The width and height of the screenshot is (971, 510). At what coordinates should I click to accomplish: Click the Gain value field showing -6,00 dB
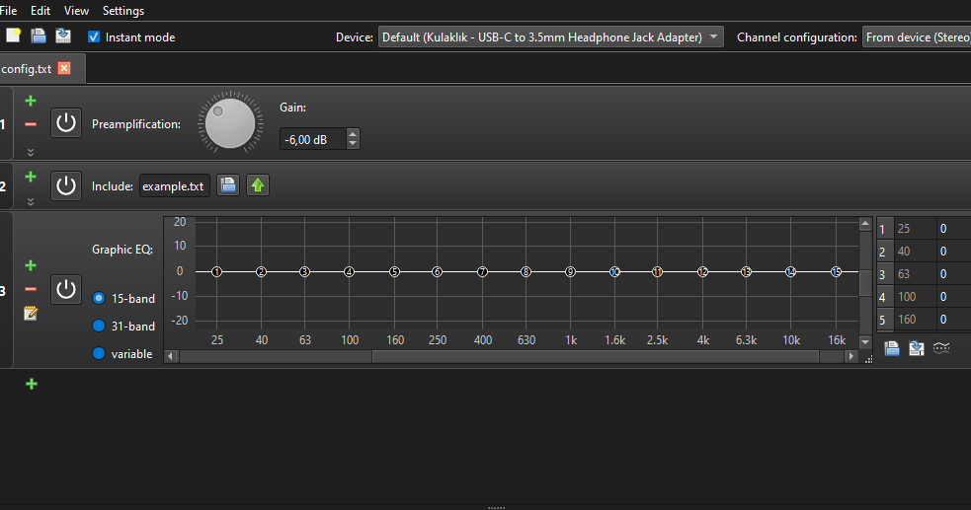pyautogui.click(x=313, y=139)
